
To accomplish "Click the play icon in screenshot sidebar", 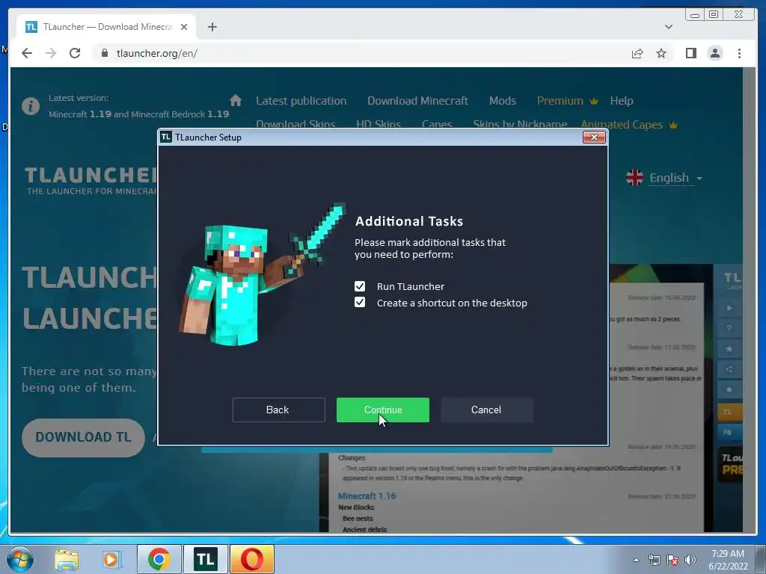I will tap(729, 308).
